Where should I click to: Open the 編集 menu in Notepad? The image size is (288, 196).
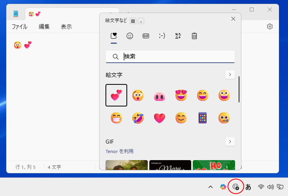[x=44, y=27]
